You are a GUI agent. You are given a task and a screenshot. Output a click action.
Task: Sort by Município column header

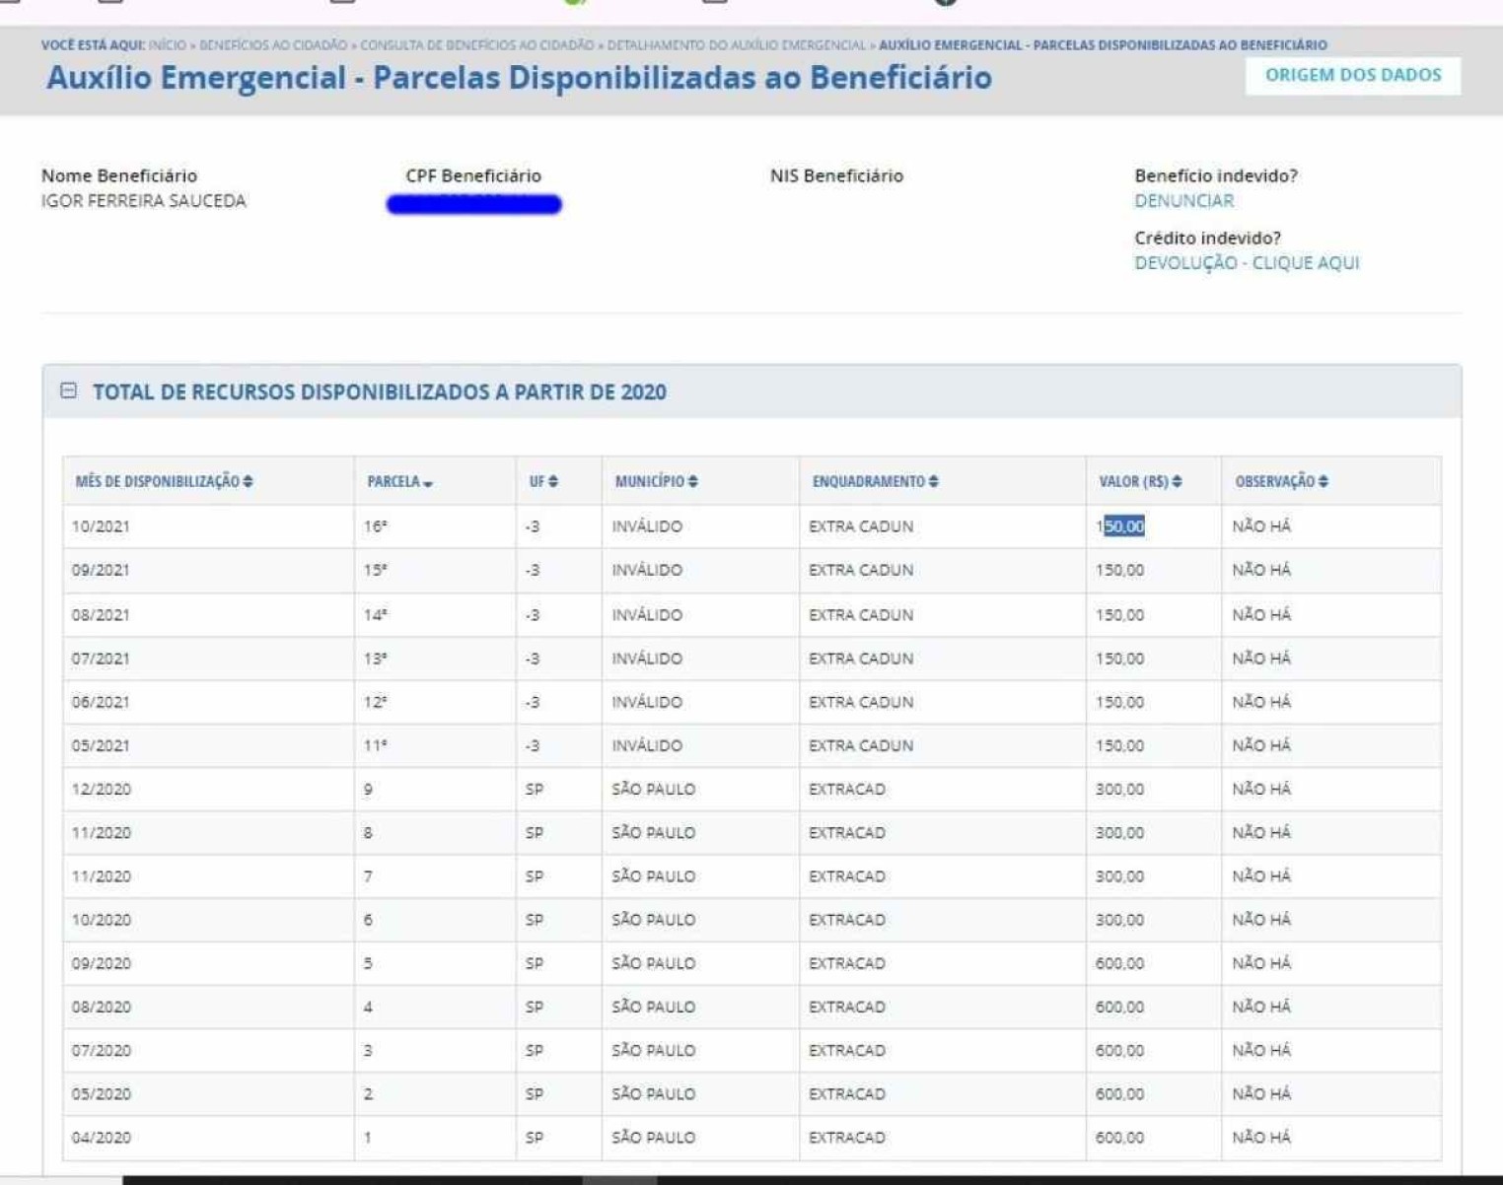656,481
